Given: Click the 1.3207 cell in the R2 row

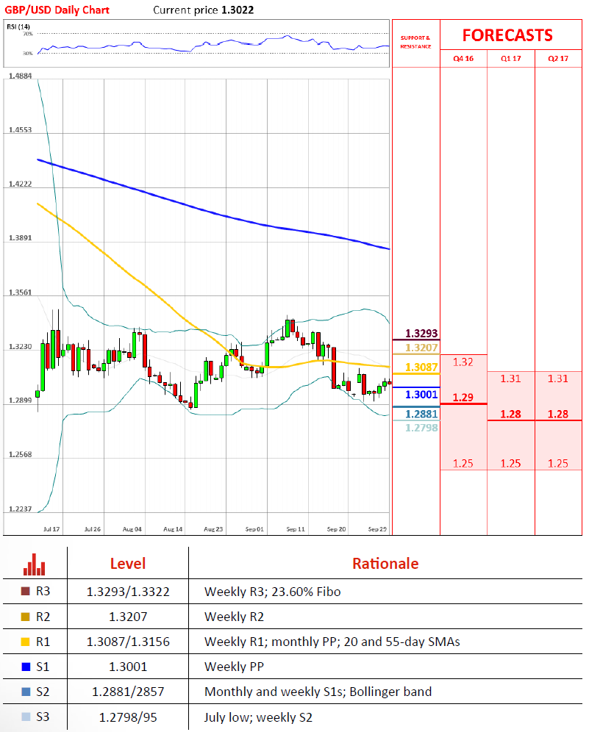Looking at the screenshot, I should coord(128,617).
